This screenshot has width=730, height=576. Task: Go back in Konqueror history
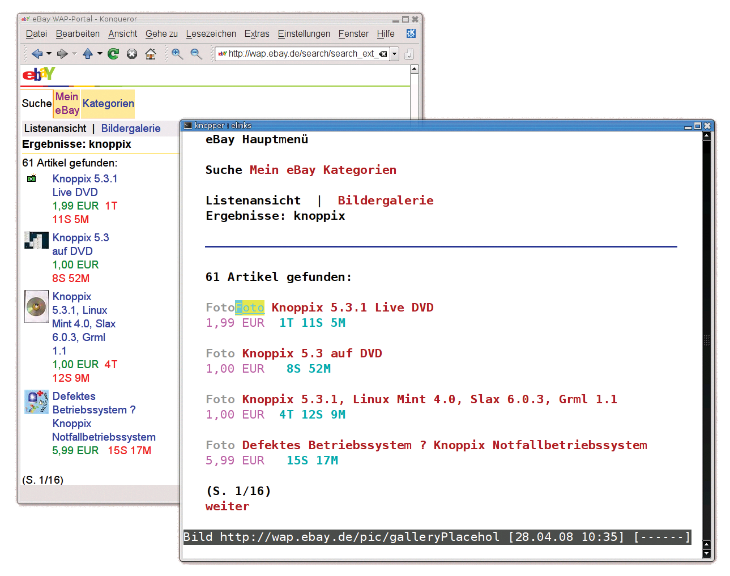coord(37,54)
